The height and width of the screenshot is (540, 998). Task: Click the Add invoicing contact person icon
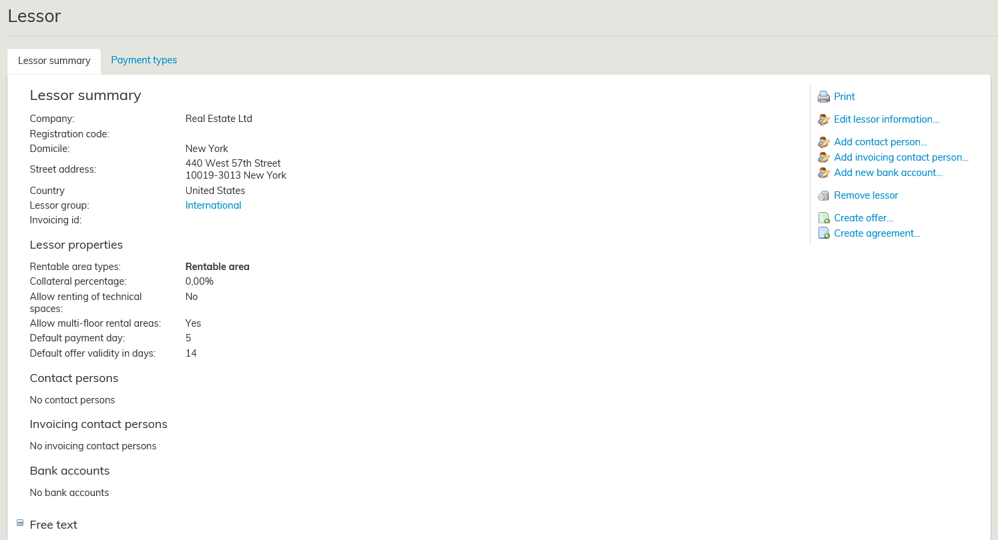[x=824, y=158]
